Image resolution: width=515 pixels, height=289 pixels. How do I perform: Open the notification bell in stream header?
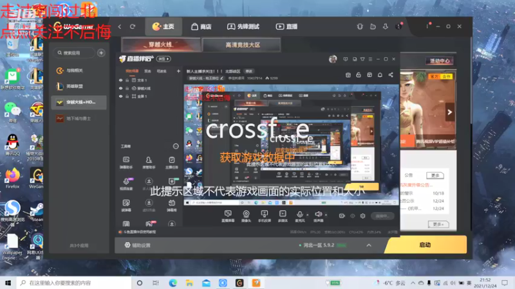(x=380, y=75)
